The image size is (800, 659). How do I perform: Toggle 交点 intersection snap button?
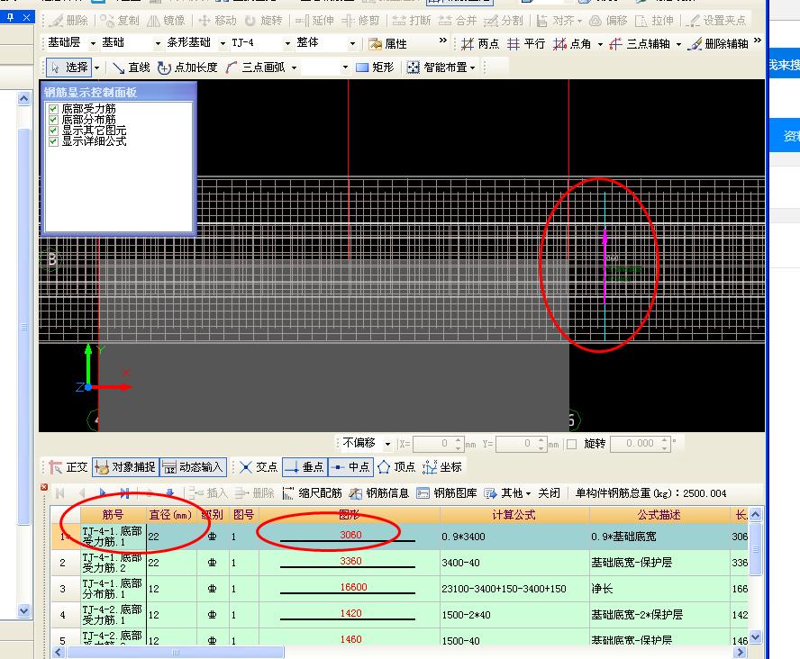pos(259,467)
